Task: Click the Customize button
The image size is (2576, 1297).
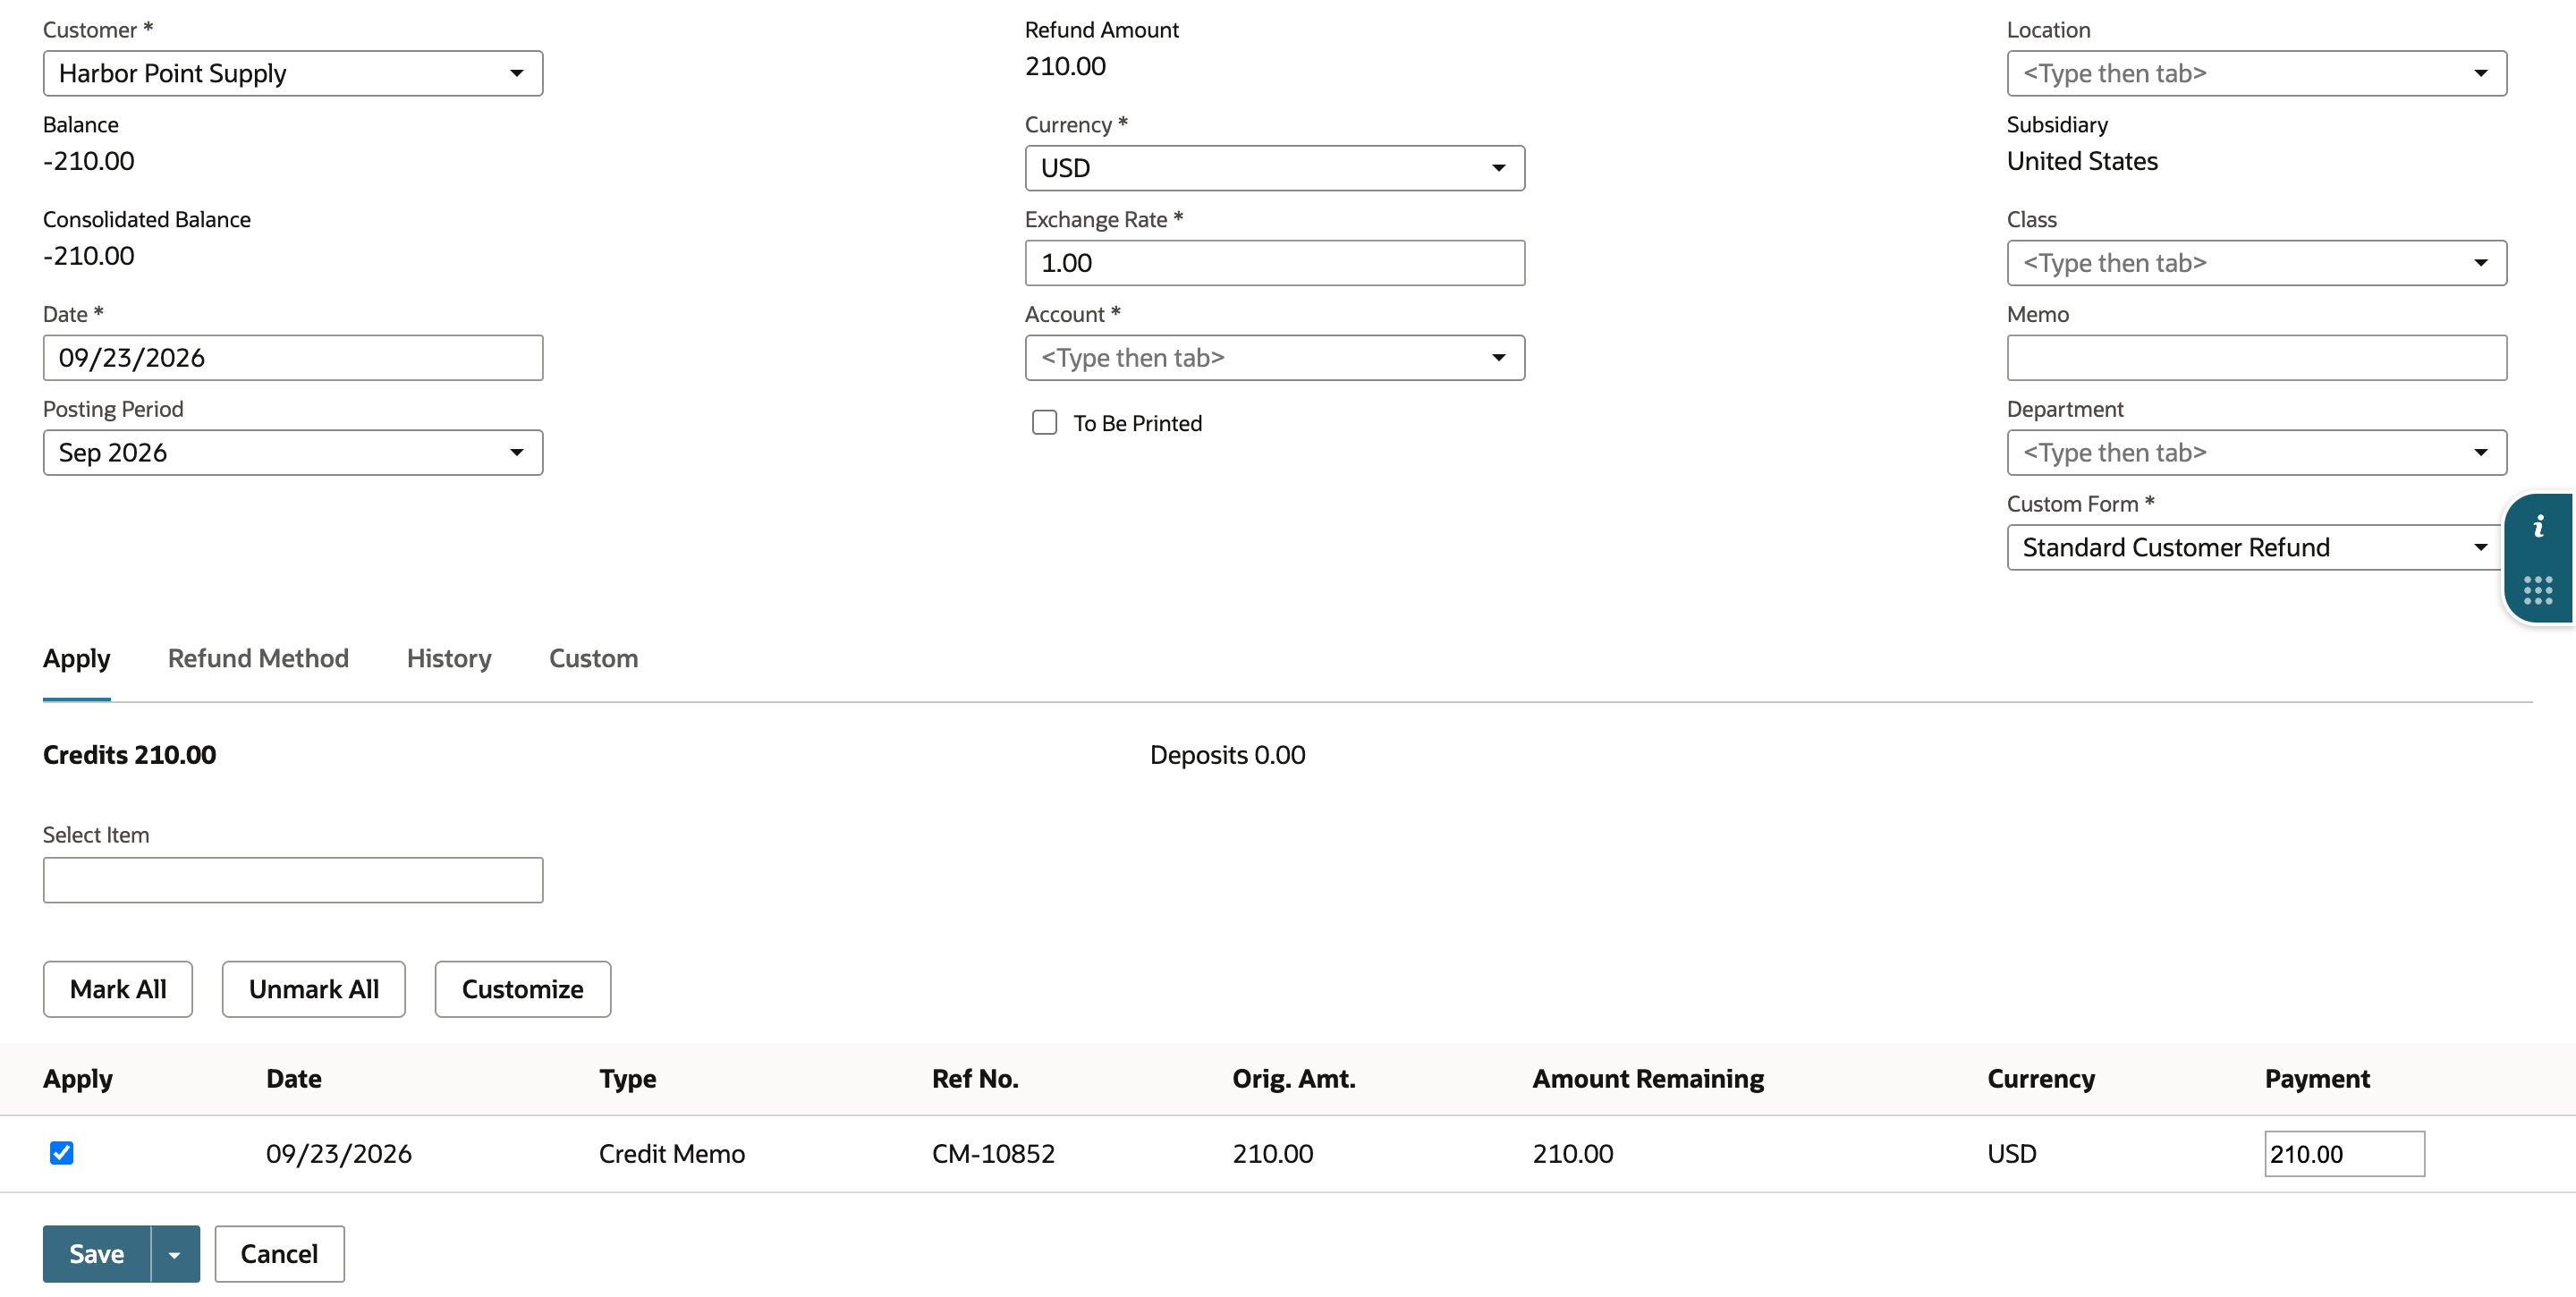Action: tap(523, 989)
